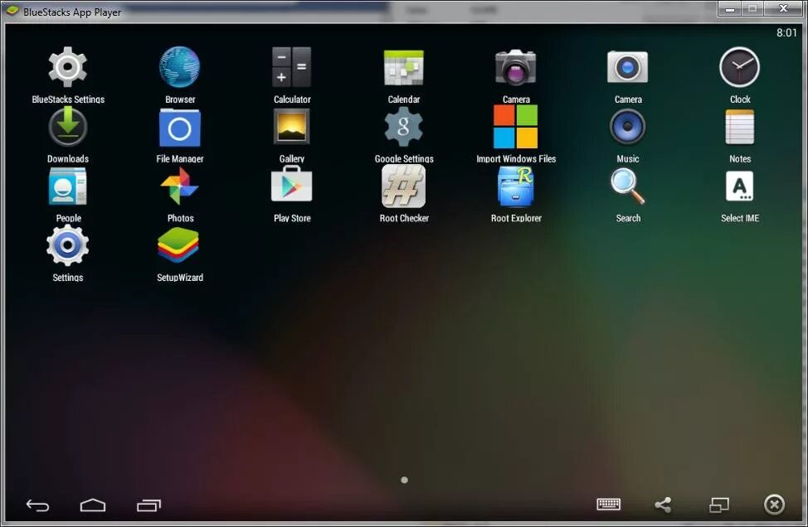This screenshot has width=808, height=527.
Task: Toggle the on-screen keyboard icon
Action: (x=609, y=505)
